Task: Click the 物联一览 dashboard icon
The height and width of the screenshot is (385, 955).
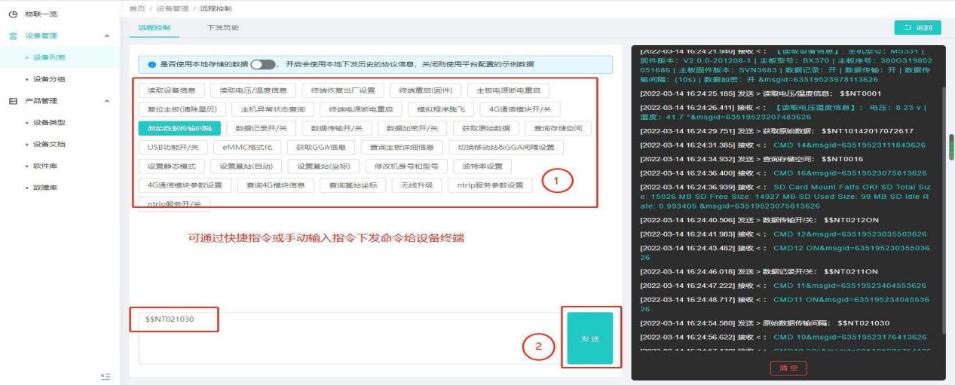Action: click(x=11, y=14)
